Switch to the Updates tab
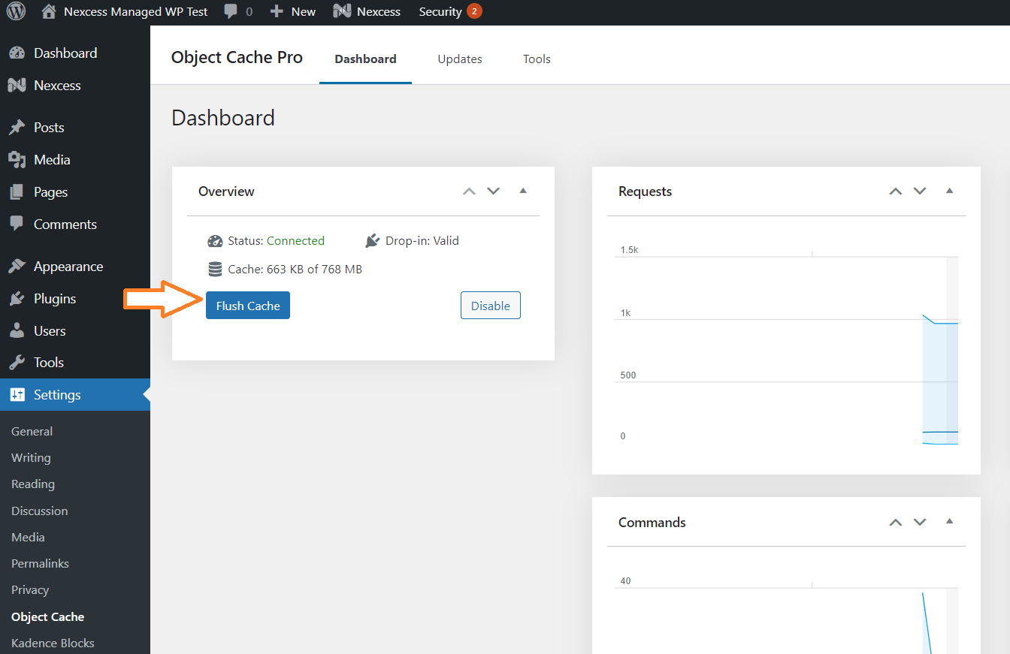 (x=460, y=59)
